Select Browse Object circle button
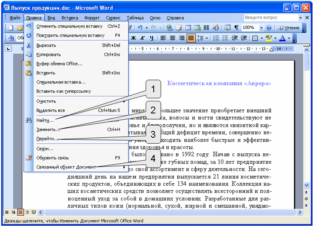 (x=306, y=199)
